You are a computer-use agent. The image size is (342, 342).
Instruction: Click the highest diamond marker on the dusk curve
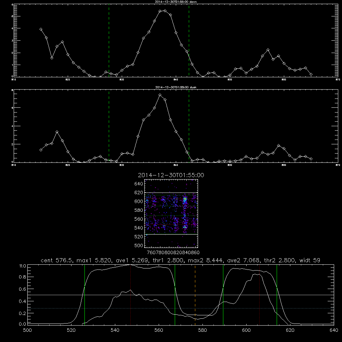[x=160, y=95]
